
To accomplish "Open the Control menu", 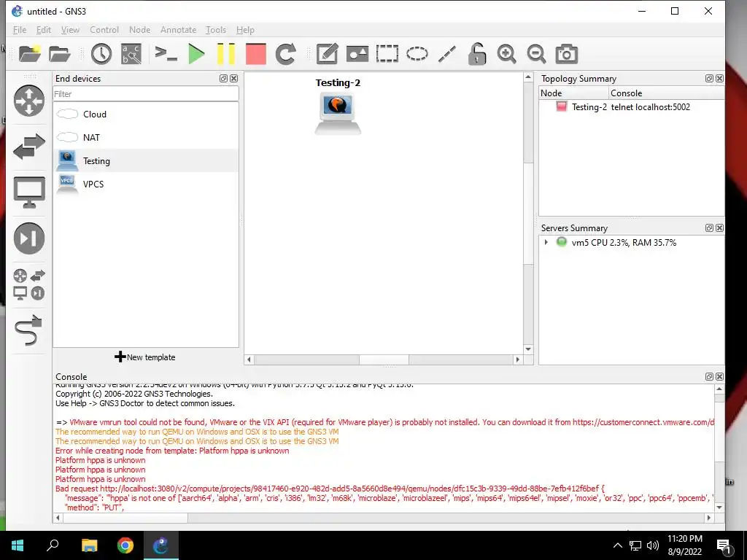I will click(104, 29).
